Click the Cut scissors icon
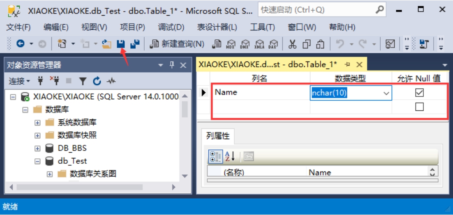The width and height of the screenshot is (453, 215). pos(293,44)
